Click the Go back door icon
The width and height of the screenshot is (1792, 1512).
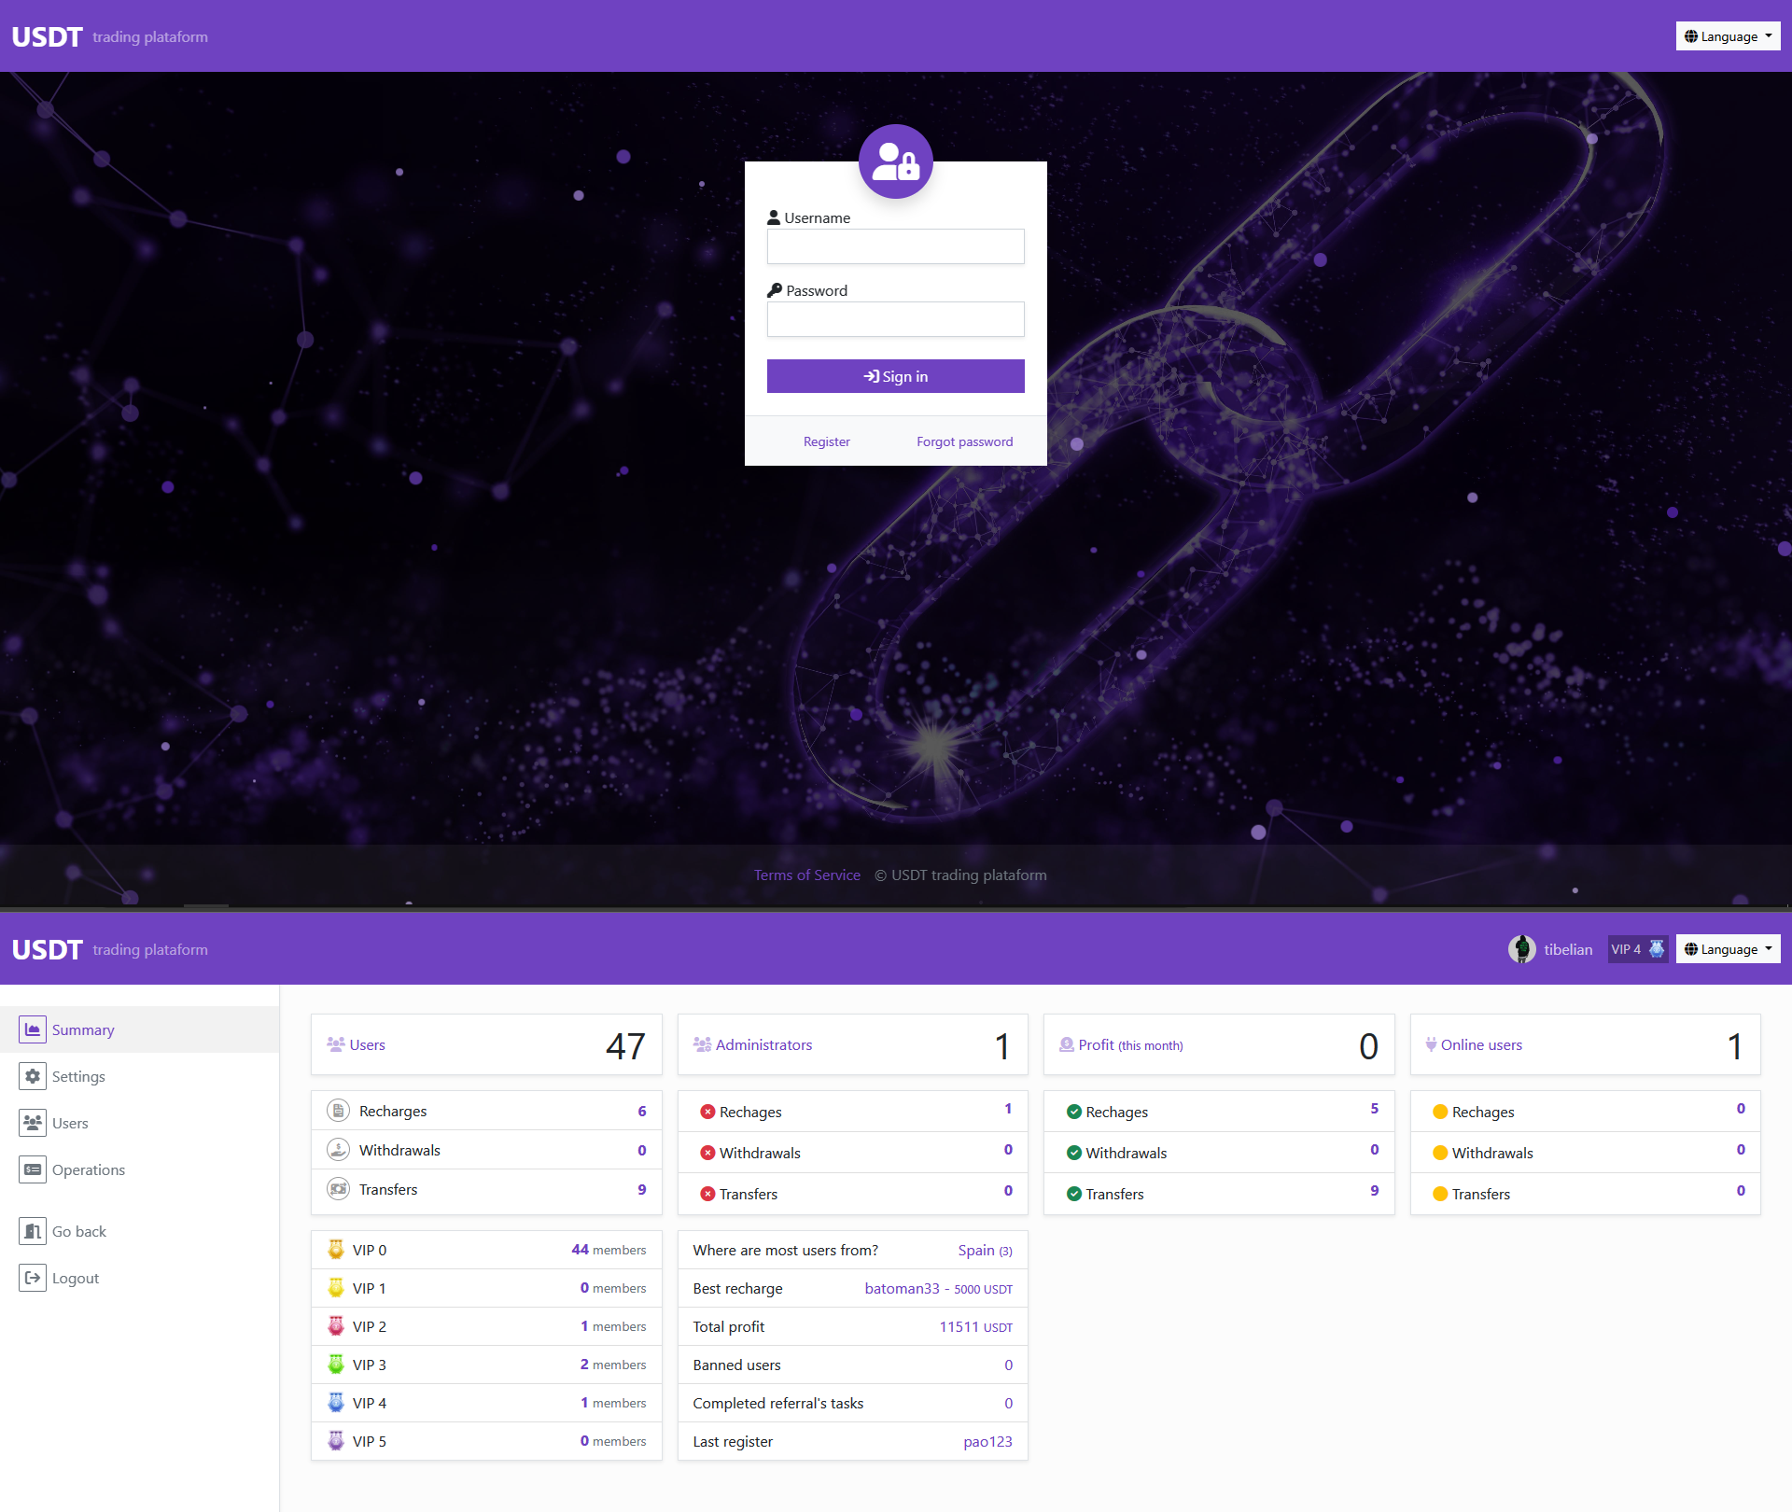tap(33, 1231)
